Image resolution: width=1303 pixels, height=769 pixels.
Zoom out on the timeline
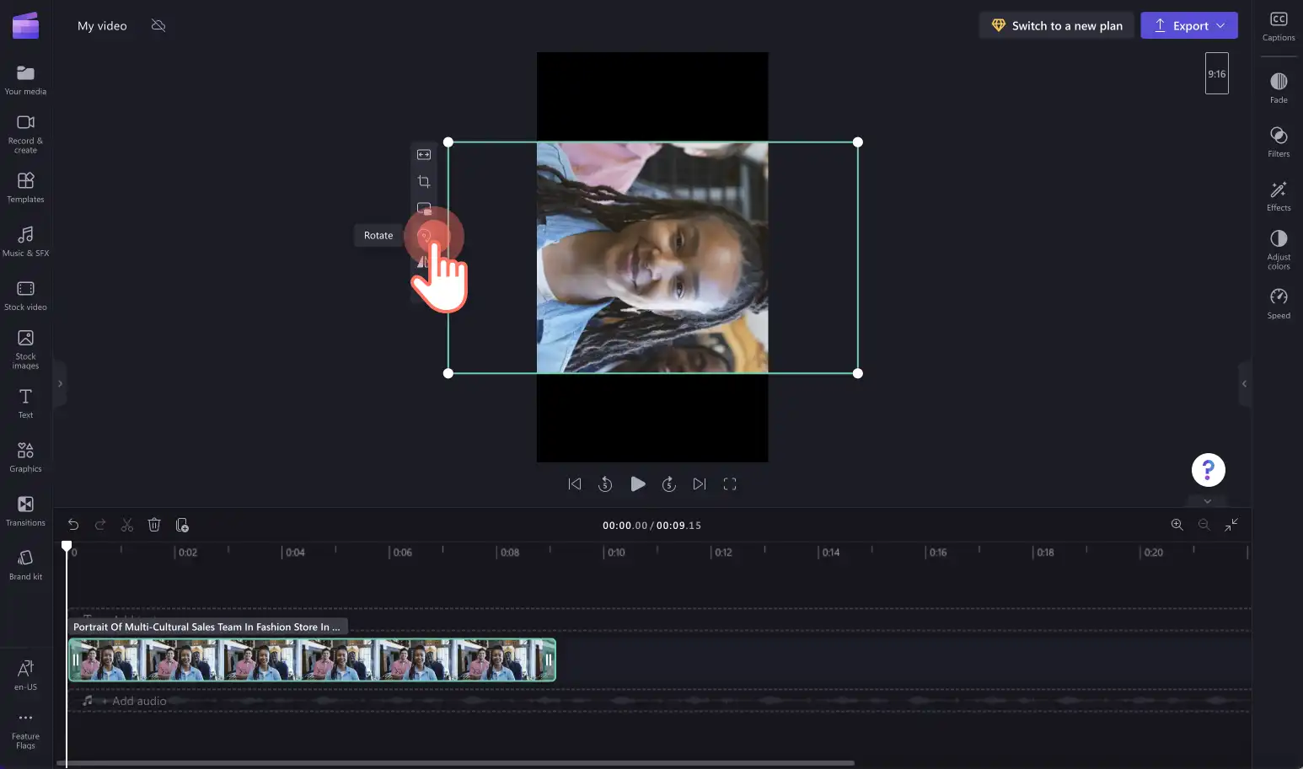pos(1204,525)
